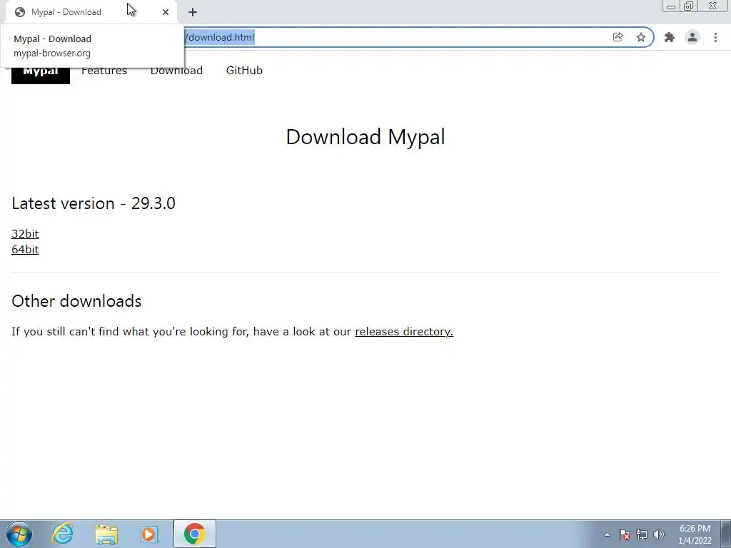Open the Extensions puzzle icon
The width and height of the screenshot is (731, 548).
(x=670, y=37)
